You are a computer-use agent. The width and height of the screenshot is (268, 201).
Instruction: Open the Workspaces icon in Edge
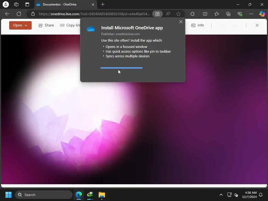coord(16,4)
